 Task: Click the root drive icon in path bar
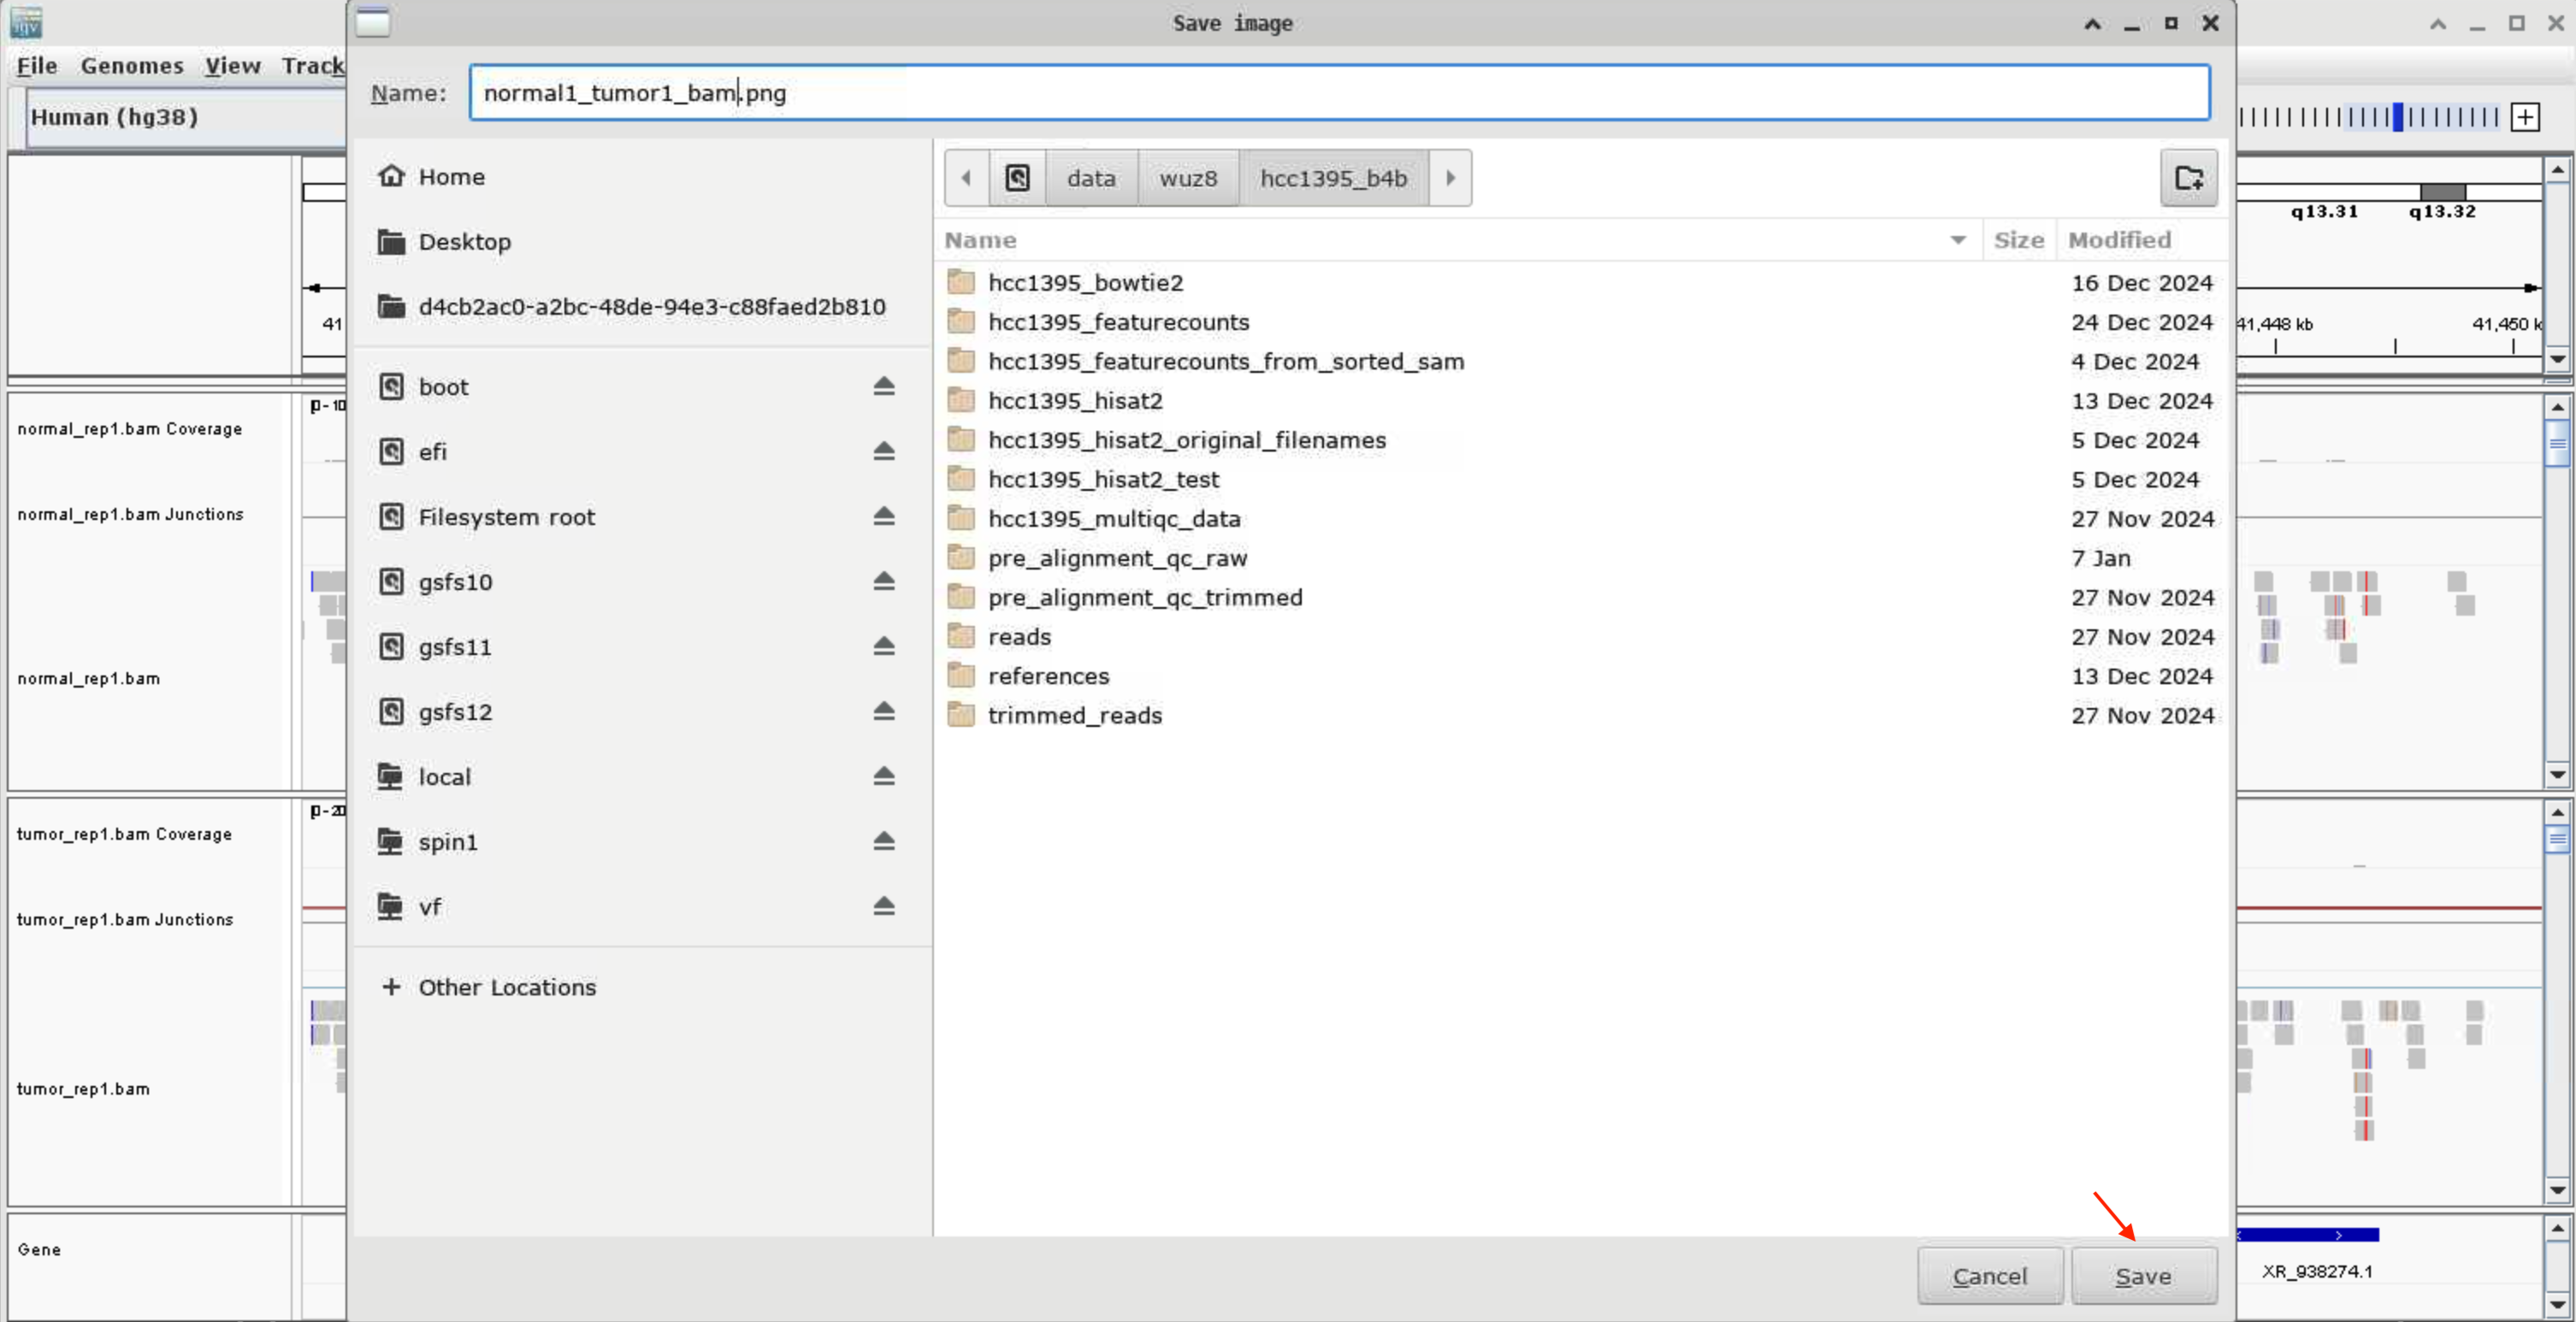(1017, 178)
